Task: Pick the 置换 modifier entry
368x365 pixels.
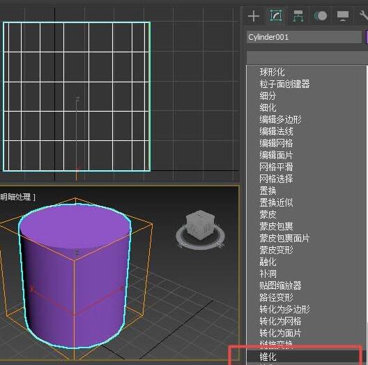Action: [268, 191]
